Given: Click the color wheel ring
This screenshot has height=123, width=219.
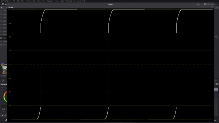Looking at the screenshot, I should 4,96.
